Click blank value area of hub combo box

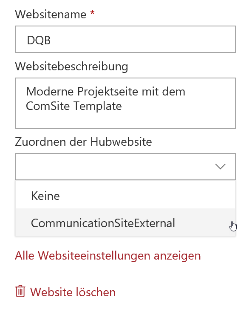114,167
